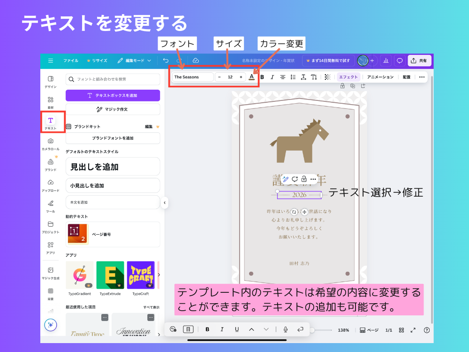Screen dimensions: 469x352
Task: Open the text color picker in toolbar
Action: [252, 77]
